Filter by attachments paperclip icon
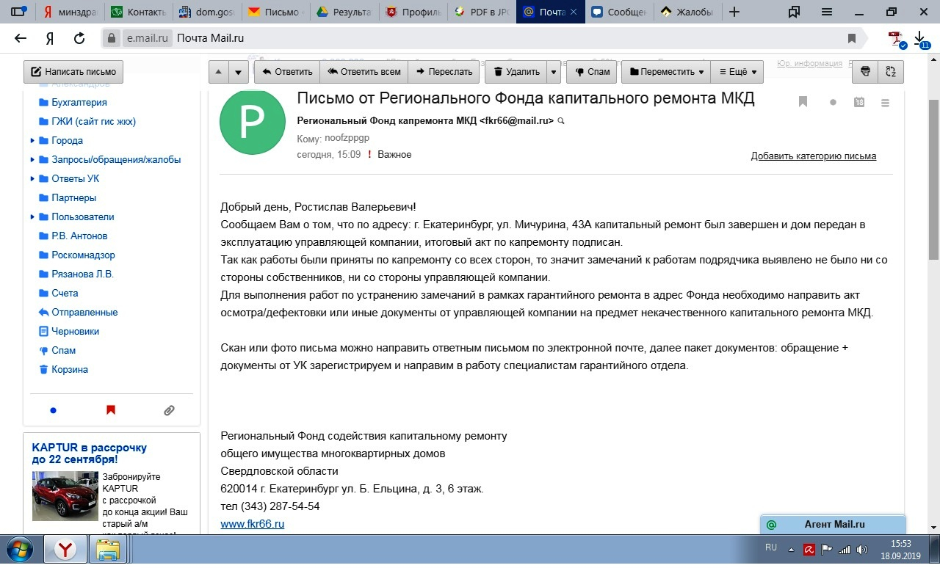The width and height of the screenshot is (940, 568). coord(169,410)
